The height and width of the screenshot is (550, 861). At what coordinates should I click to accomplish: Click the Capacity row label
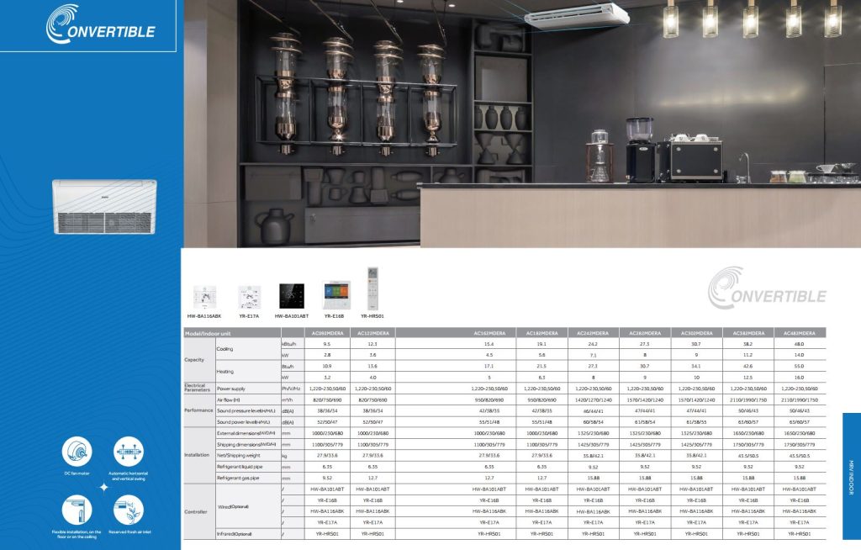coord(194,360)
